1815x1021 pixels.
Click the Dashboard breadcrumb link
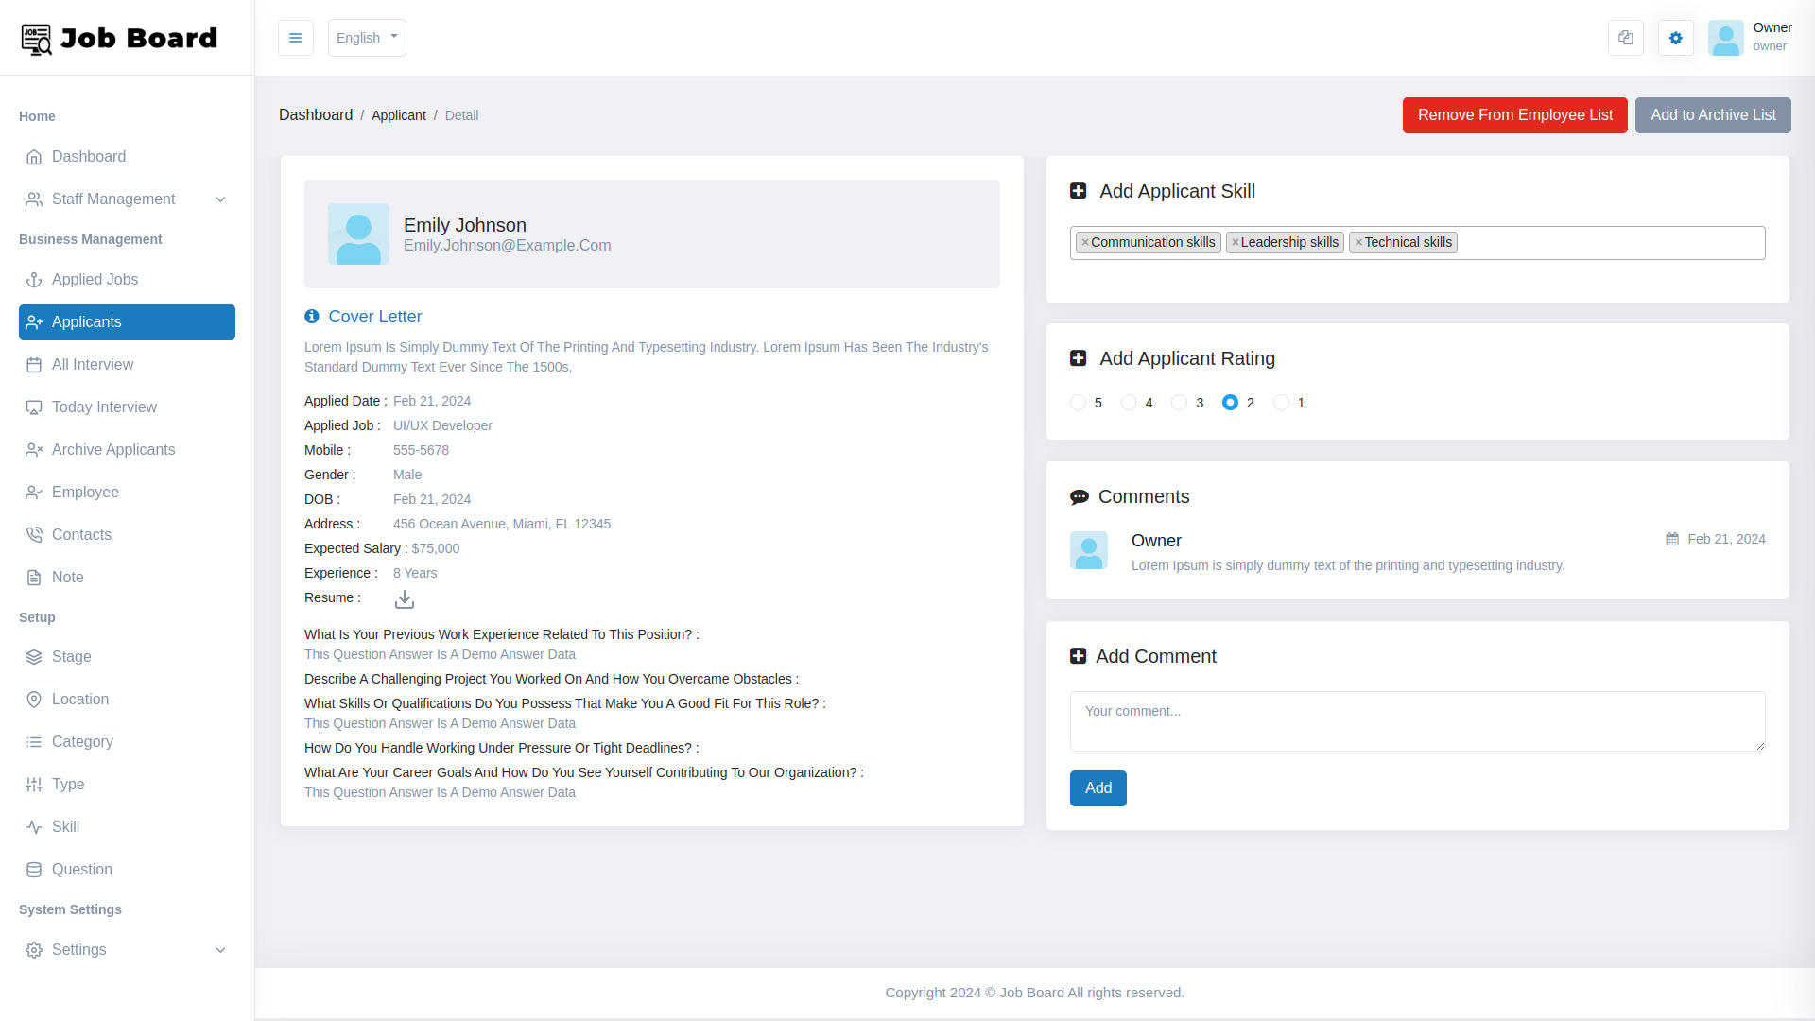(316, 114)
